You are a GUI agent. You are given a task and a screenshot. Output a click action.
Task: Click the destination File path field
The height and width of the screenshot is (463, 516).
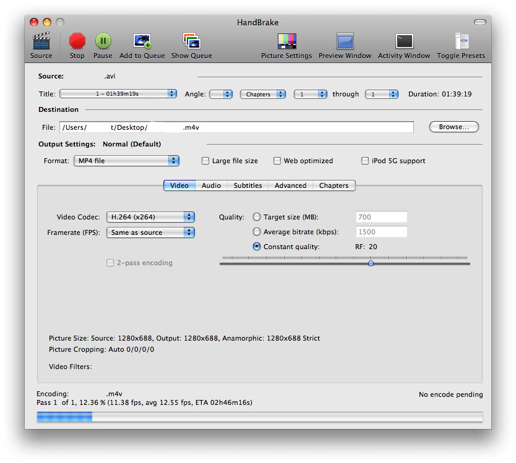(x=236, y=127)
